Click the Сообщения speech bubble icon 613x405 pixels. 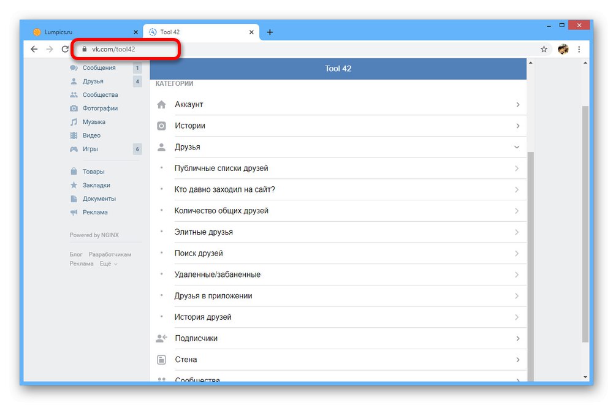[74, 67]
